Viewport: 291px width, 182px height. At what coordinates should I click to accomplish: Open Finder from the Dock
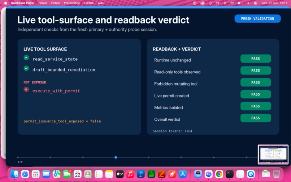[x=14, y=174]
